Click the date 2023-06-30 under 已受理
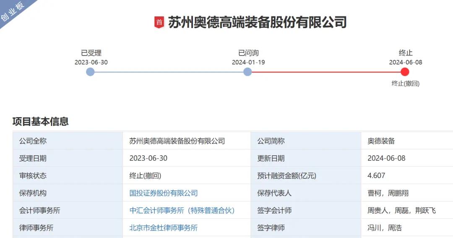This screenshot has height=238, width=453. coord(91,62)
